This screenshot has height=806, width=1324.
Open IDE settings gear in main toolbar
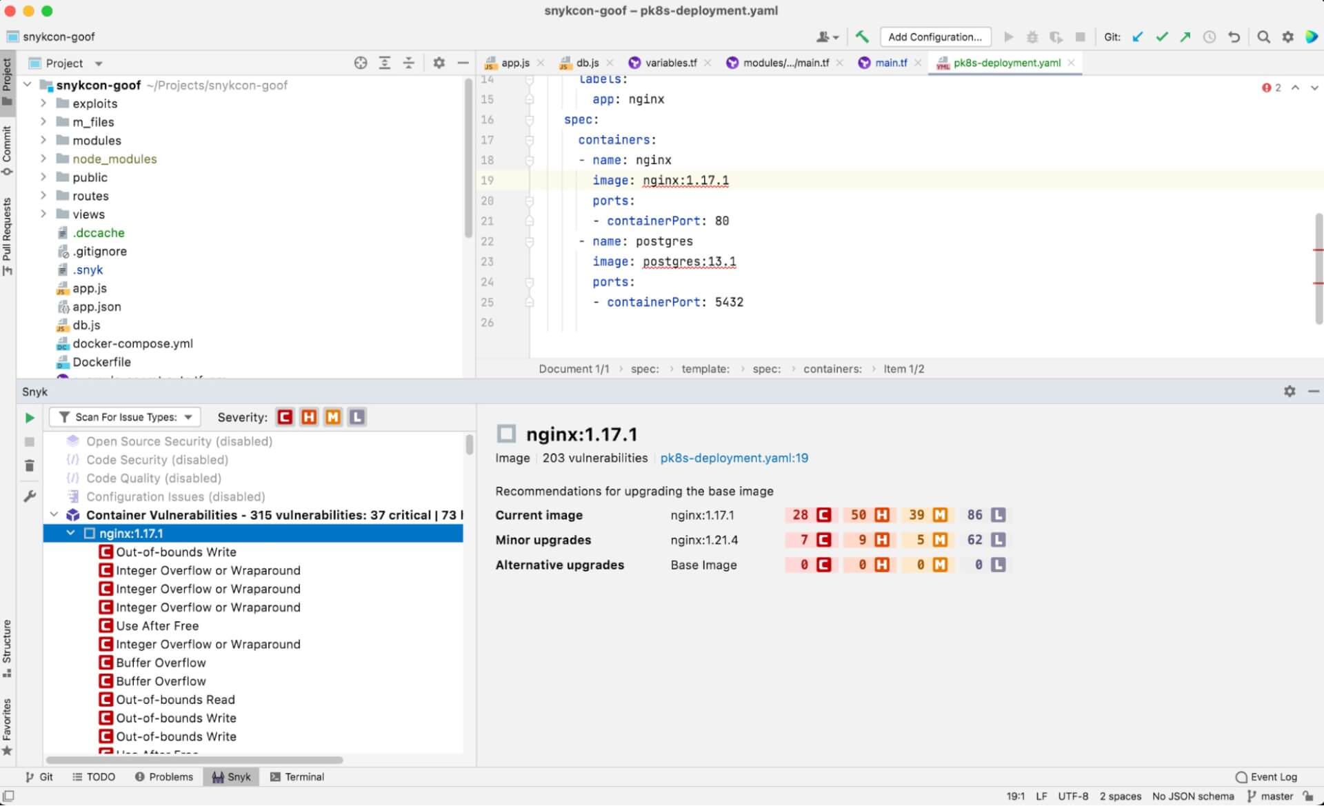1287,37
